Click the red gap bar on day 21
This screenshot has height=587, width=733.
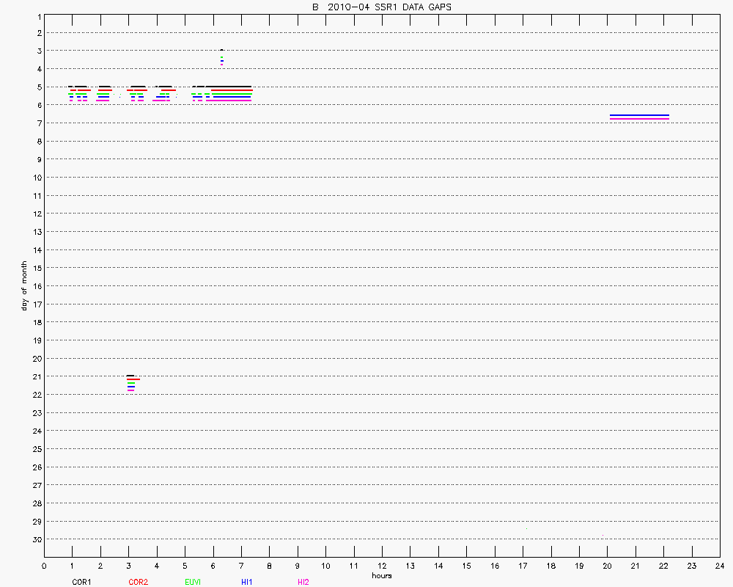pyautogui.click(x=133, y=379)
